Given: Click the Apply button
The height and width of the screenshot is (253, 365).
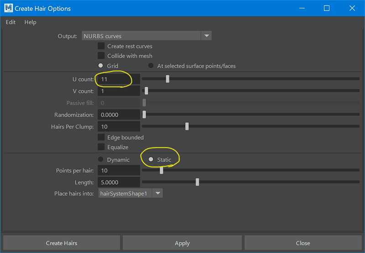Looking at the screenshot, I should point(182,243).
